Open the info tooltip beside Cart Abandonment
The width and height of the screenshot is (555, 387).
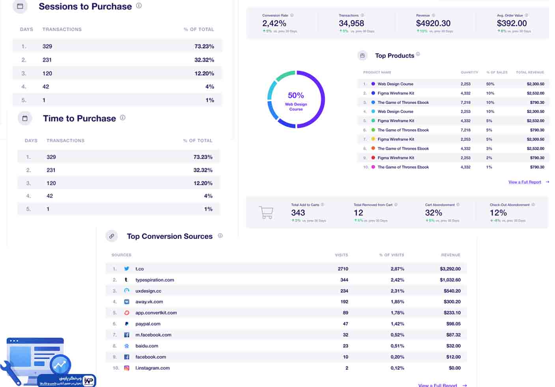point(458,205)
